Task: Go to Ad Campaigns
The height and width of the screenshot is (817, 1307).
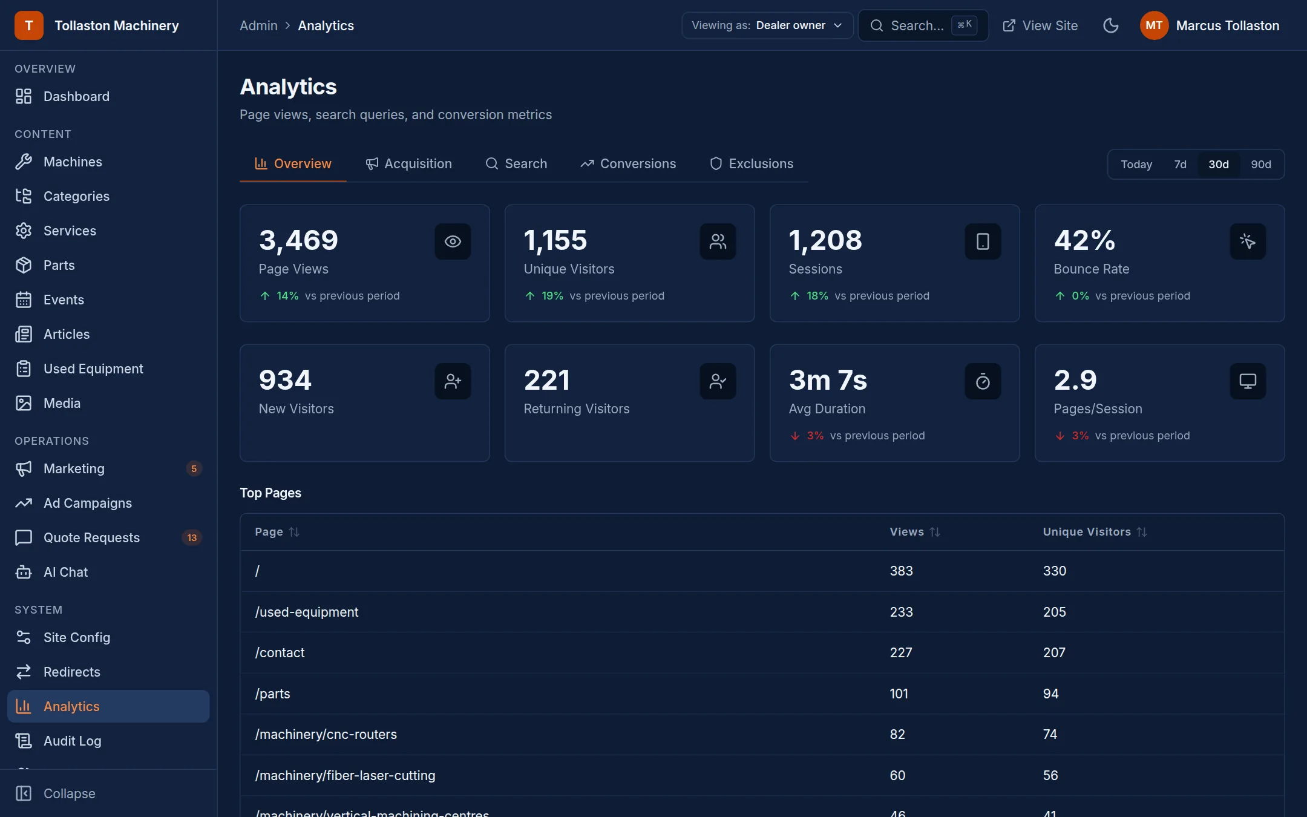Action: coord(108,503)
